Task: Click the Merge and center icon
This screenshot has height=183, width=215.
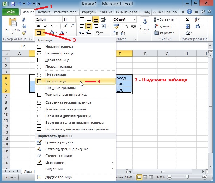Action: 103,26
